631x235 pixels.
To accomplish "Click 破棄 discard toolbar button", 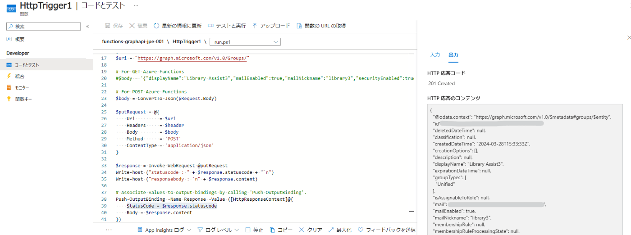I will (x=138, y=26).
